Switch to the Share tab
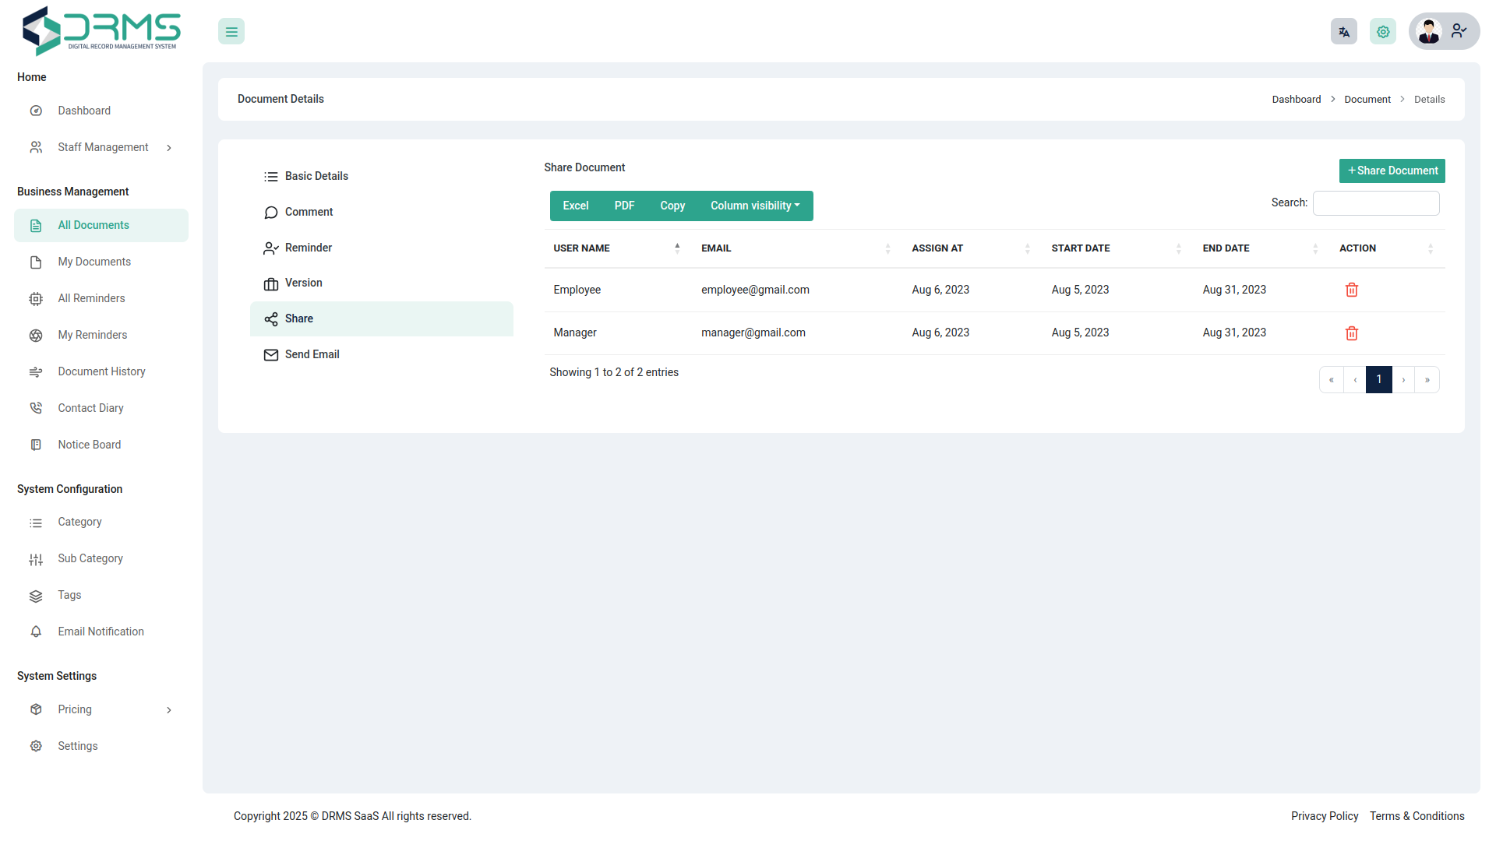This screenshot has width=1496, height=841. coord(300,318)
